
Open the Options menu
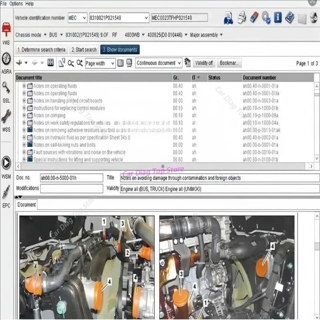pos(16,4)
